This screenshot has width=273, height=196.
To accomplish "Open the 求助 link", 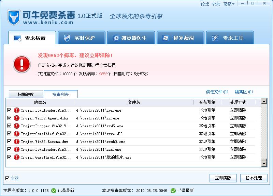I will (216, 4).
